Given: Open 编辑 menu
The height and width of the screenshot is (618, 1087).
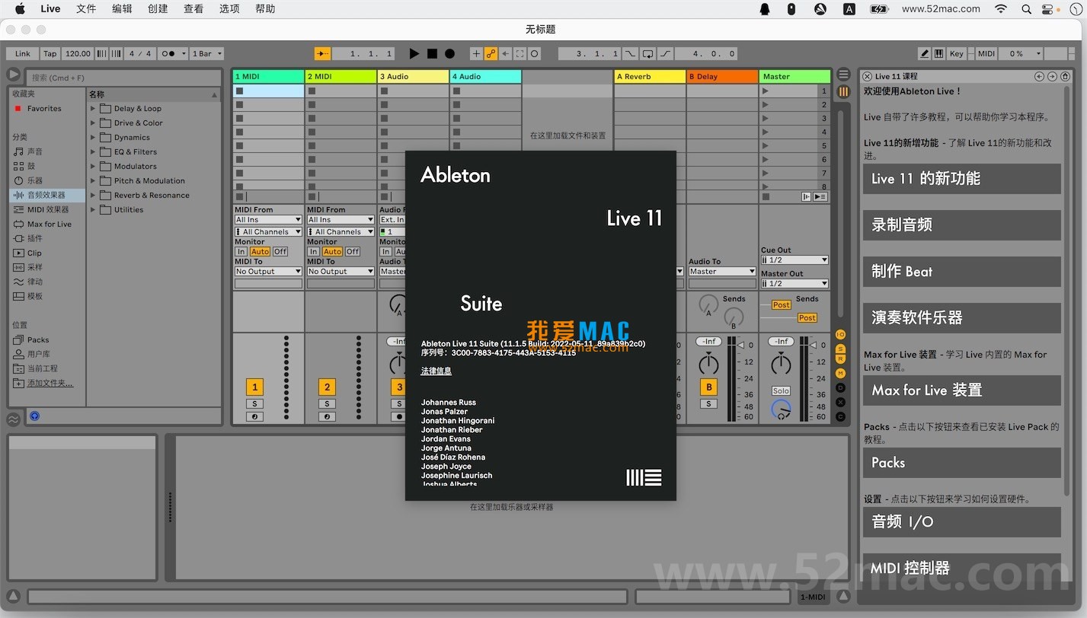Looking at the screenshot, I should (x=122, y=9).
